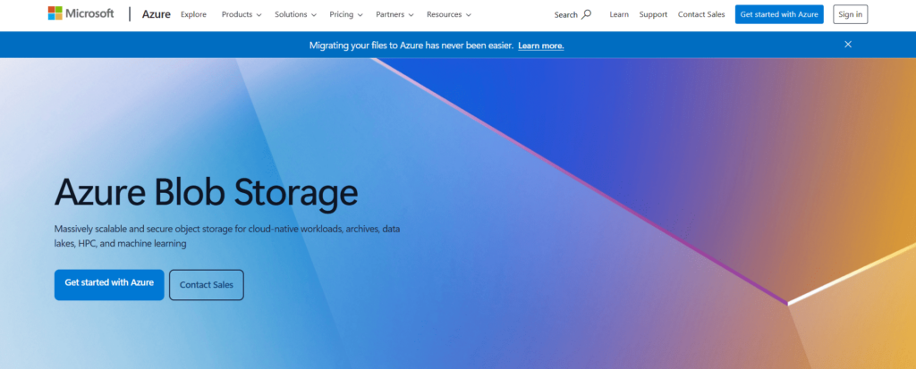Expand the Pricing dropdown
The height and width of the screenshot is (369, 916).
tap(346, 14)
